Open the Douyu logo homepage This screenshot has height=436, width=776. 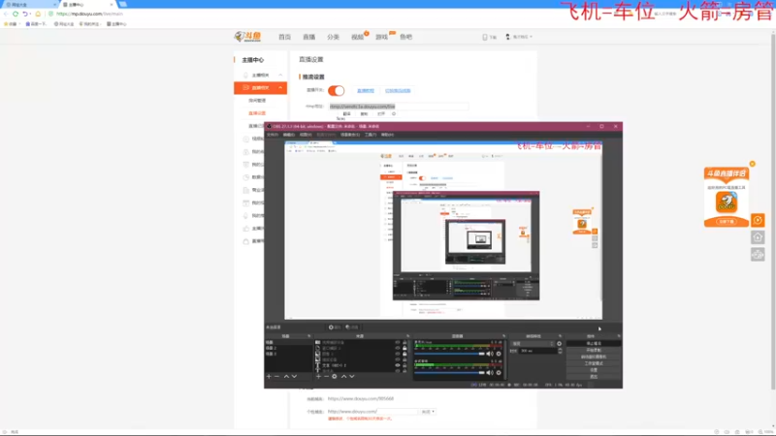[x=248, y=37]
